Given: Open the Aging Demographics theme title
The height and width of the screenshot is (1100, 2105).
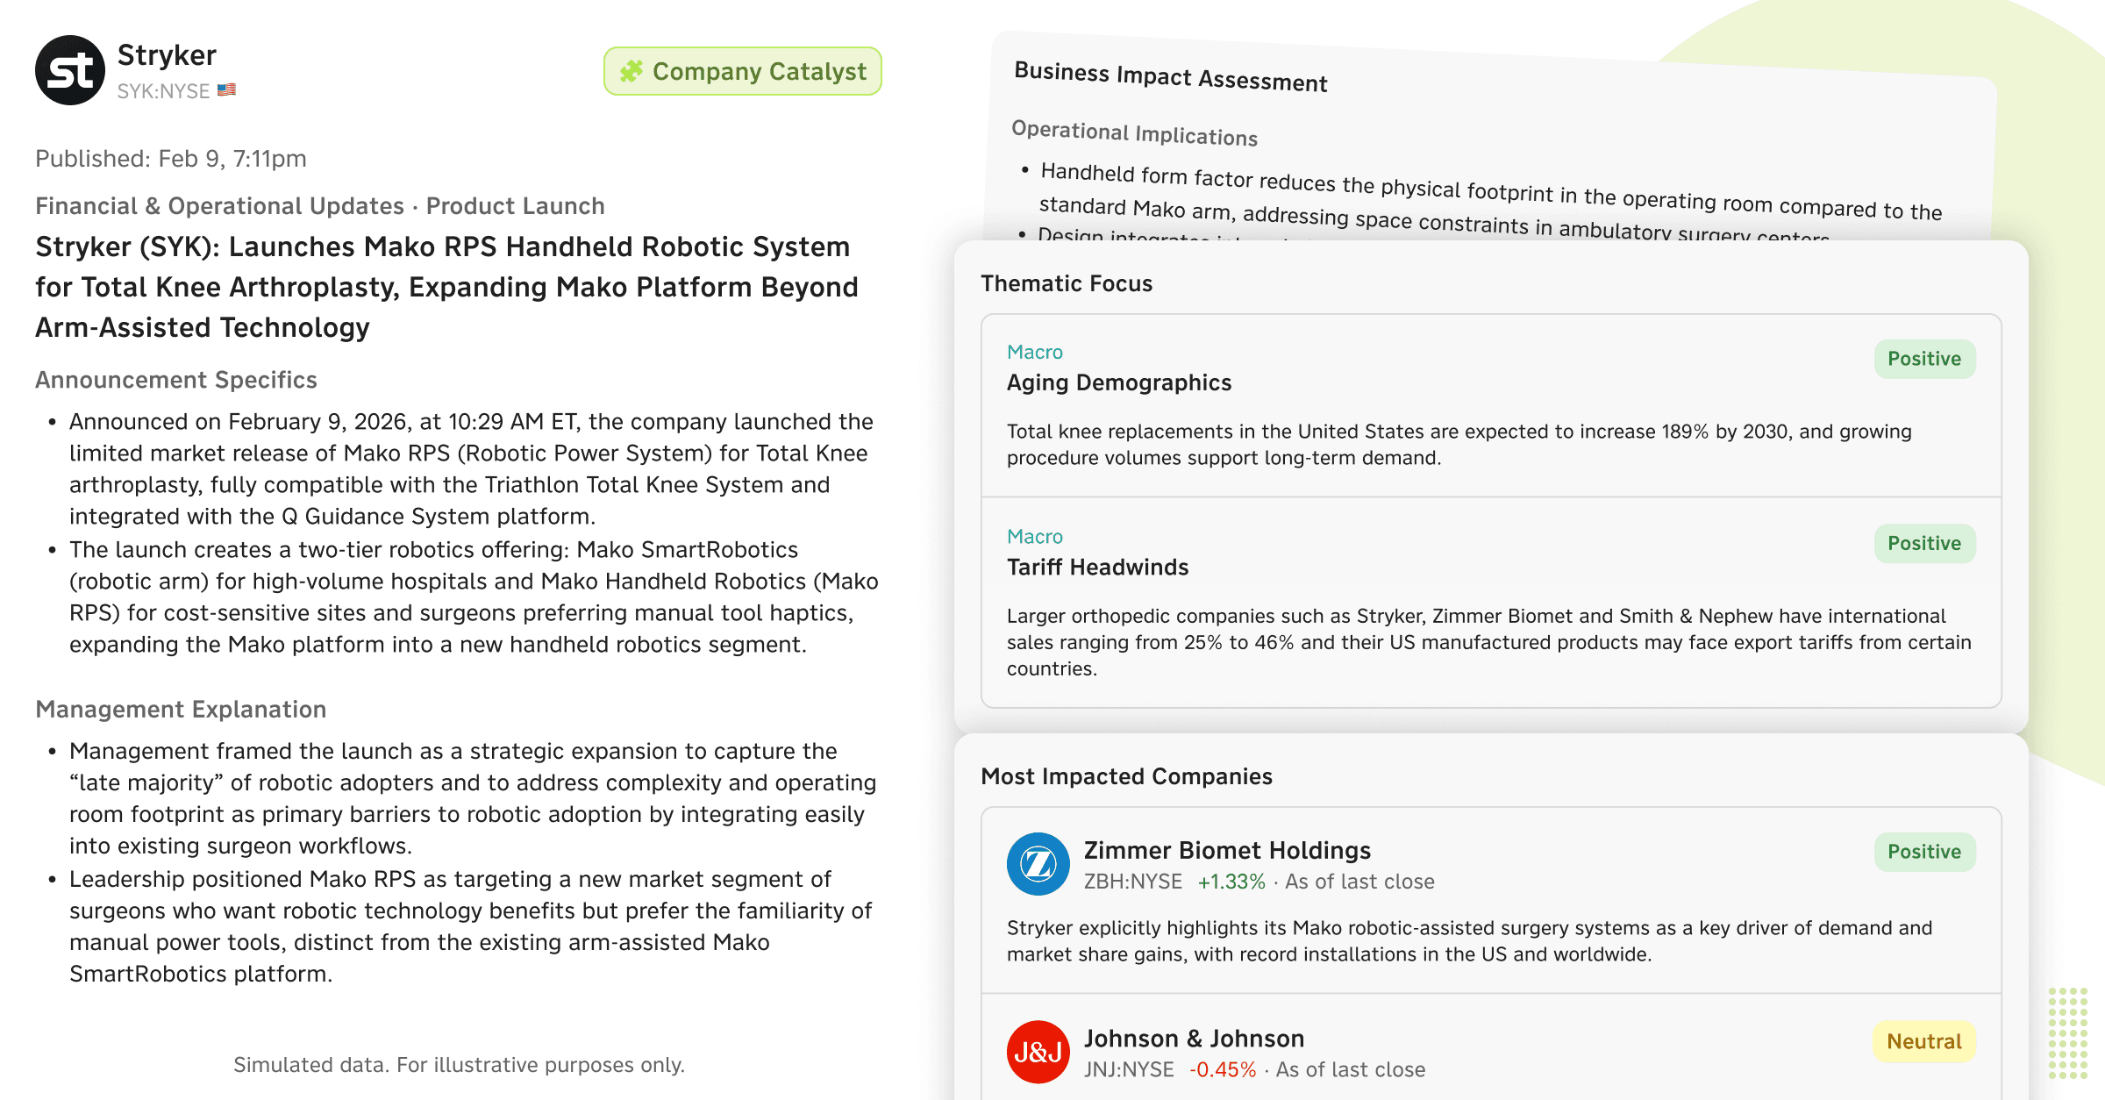Looking at the screenshot, I should tap(1119, 382).
